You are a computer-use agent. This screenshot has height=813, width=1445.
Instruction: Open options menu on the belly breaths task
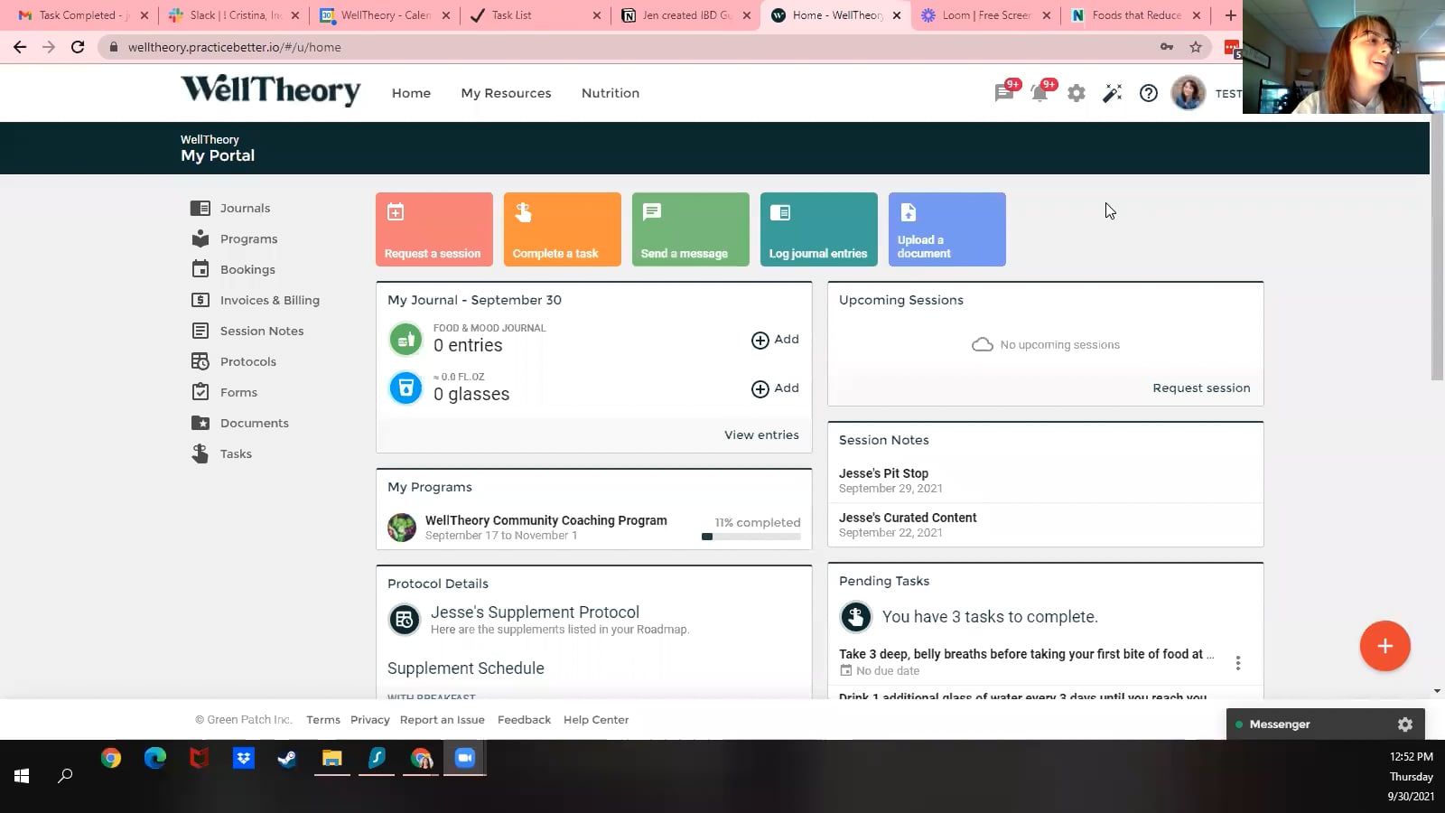point(1238,662)
